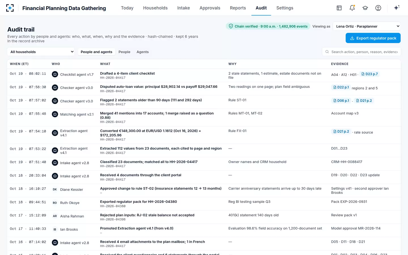Click the Diane Kessler DK avatar

(55, 190)
